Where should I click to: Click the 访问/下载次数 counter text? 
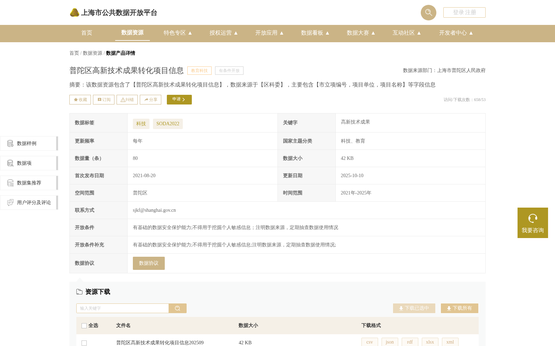(x=464, y=100)
